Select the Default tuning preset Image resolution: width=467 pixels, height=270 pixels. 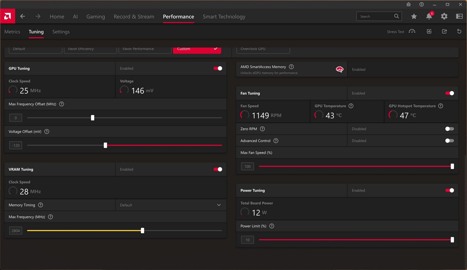[x=36, y=50]
